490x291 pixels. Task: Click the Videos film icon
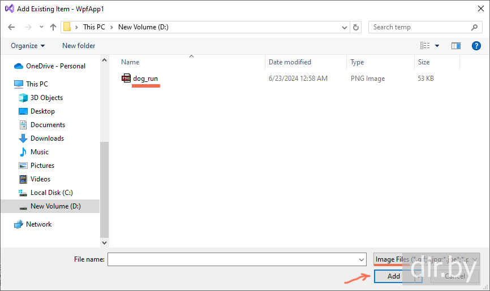coord(23,179)
